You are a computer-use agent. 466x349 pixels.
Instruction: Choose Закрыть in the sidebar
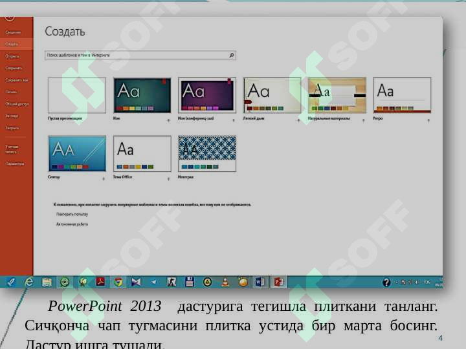[12, 128]
